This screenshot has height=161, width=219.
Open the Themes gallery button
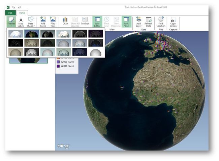coord(11,22)
